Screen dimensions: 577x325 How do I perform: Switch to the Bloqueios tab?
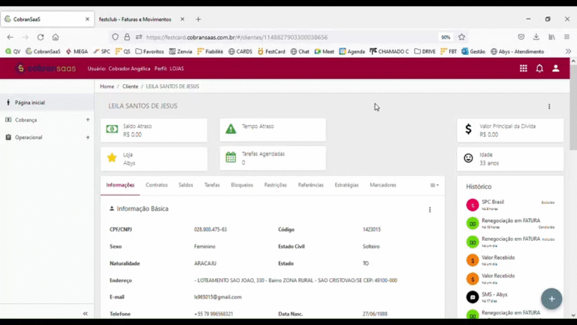point(242,185)
